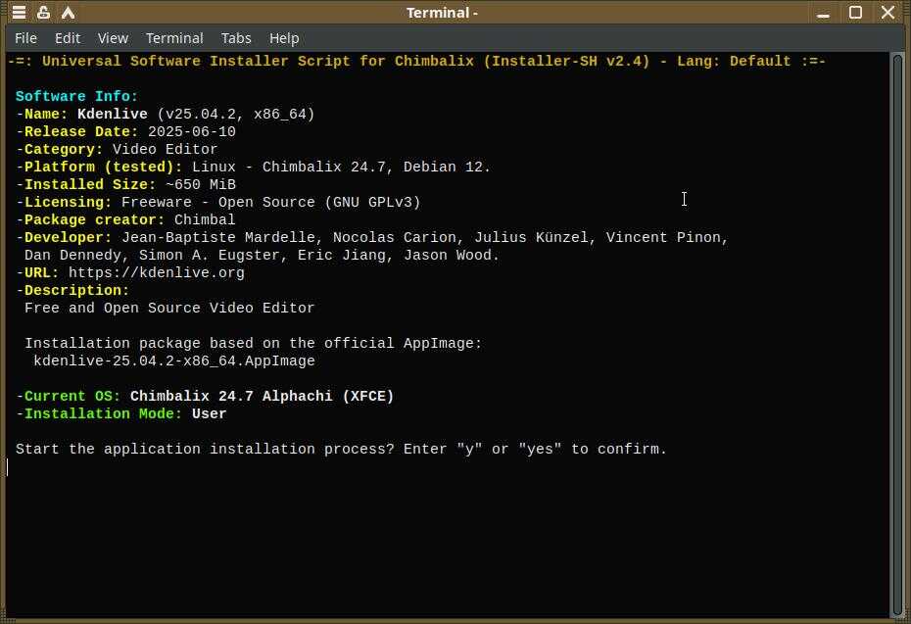Click the terminal's vertical scrollbar
911x624 pixels.
tap(896, 333)
